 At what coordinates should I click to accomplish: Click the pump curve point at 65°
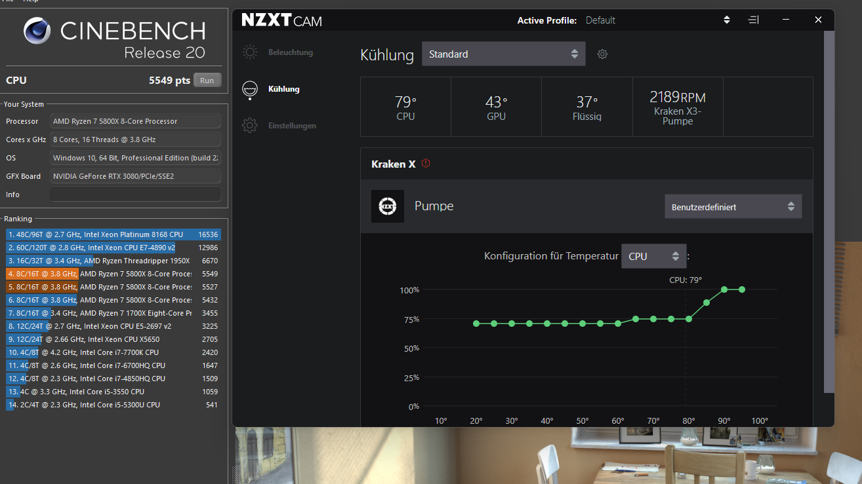point(636,319)
